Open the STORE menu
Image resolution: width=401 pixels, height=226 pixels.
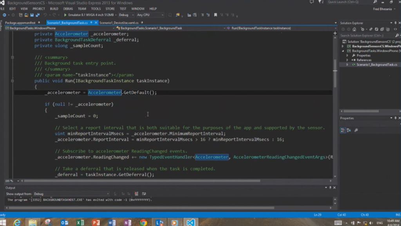point(110,9)
